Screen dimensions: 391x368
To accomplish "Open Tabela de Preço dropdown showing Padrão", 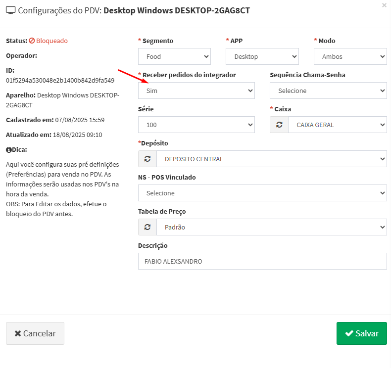I will 271,228.
